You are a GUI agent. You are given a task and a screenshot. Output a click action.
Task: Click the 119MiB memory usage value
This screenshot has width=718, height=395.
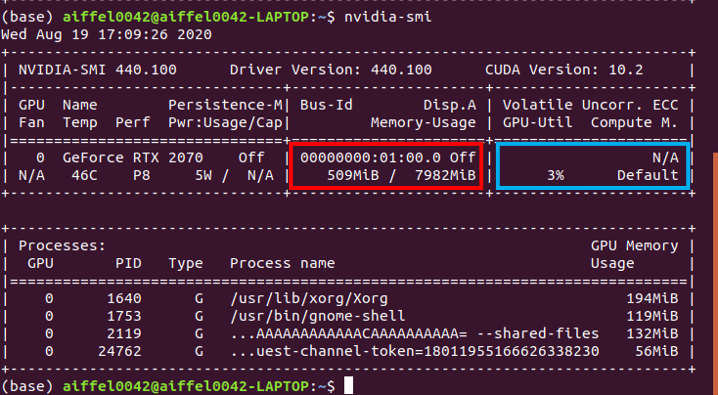[652, 316]
